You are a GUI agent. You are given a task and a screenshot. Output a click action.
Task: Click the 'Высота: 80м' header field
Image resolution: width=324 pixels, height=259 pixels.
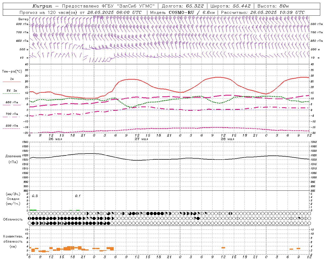[x=273, y=6]
